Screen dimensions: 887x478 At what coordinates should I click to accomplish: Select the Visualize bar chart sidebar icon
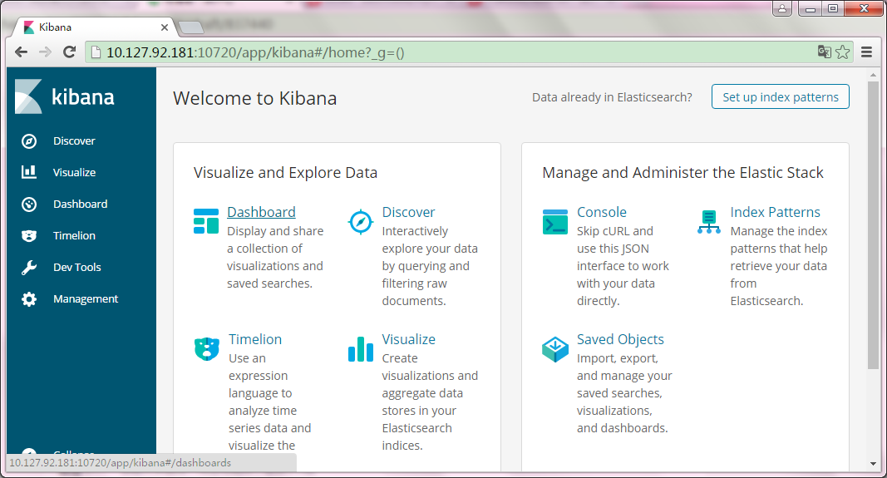click(x=29, y=172)
